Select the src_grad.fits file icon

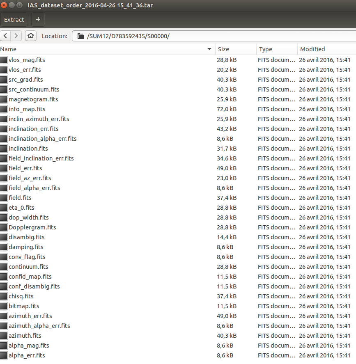point(3,80)
